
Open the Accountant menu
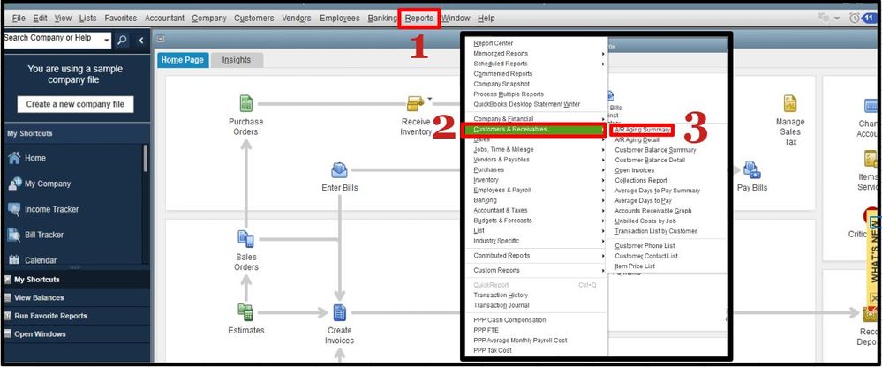click(164, 18)
